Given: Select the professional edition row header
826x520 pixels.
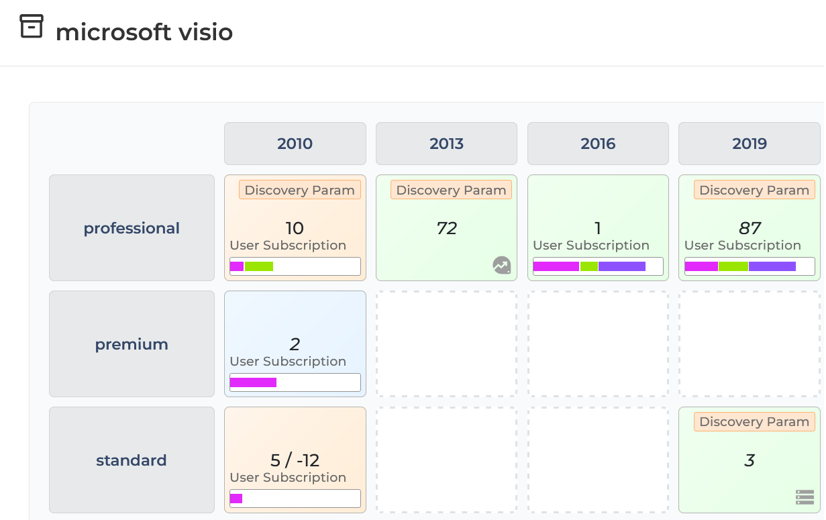Looking at the screenshot, I should (x=132, y=228).
